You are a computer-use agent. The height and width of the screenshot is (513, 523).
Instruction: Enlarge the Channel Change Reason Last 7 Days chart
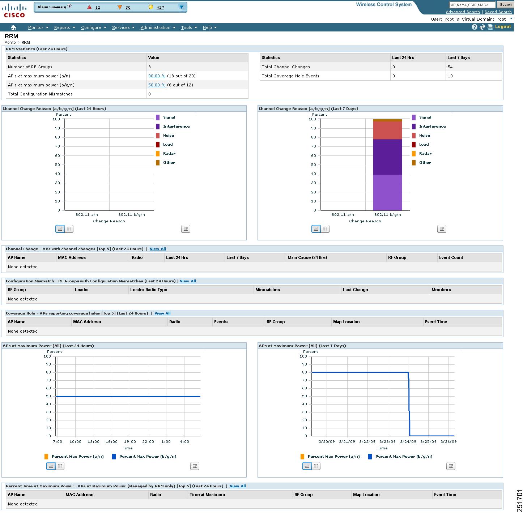pos(442,229)
